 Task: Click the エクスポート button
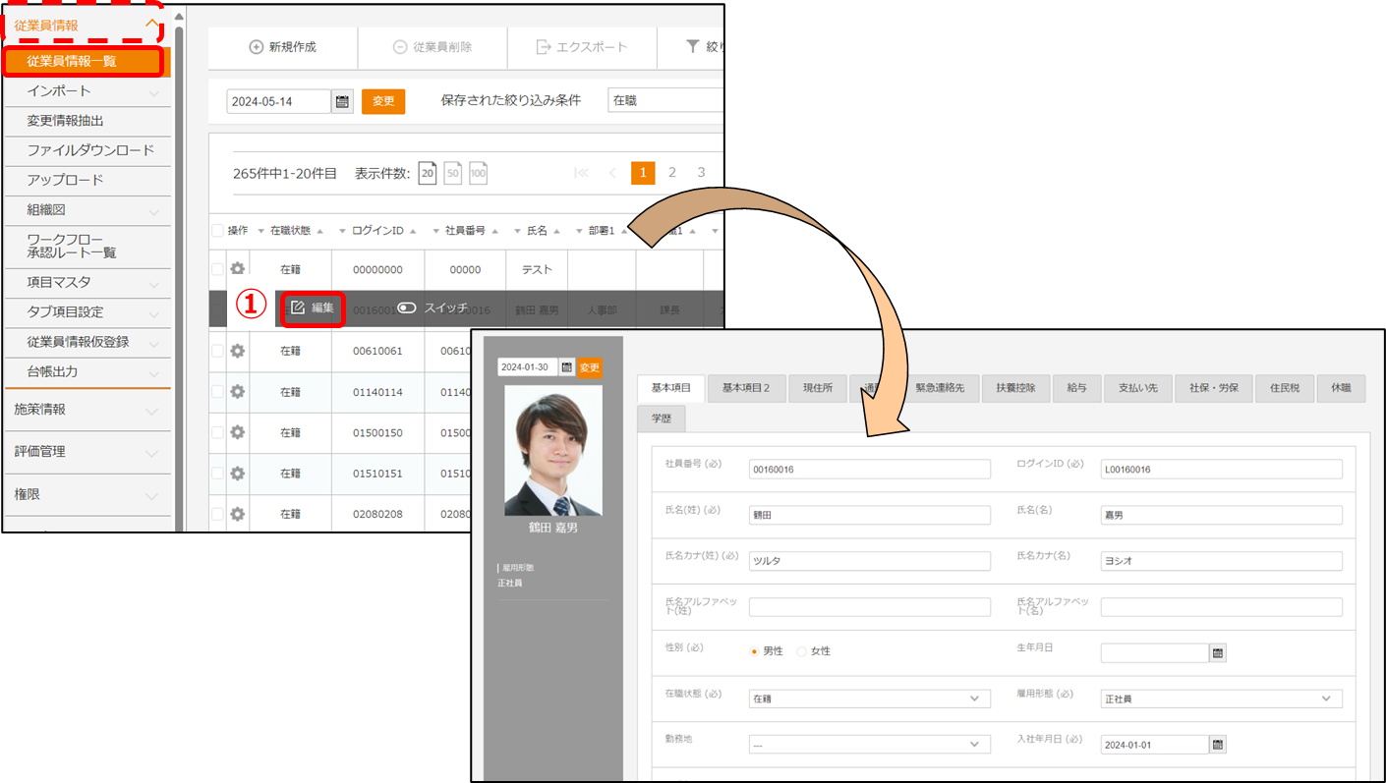click(582, 47)
